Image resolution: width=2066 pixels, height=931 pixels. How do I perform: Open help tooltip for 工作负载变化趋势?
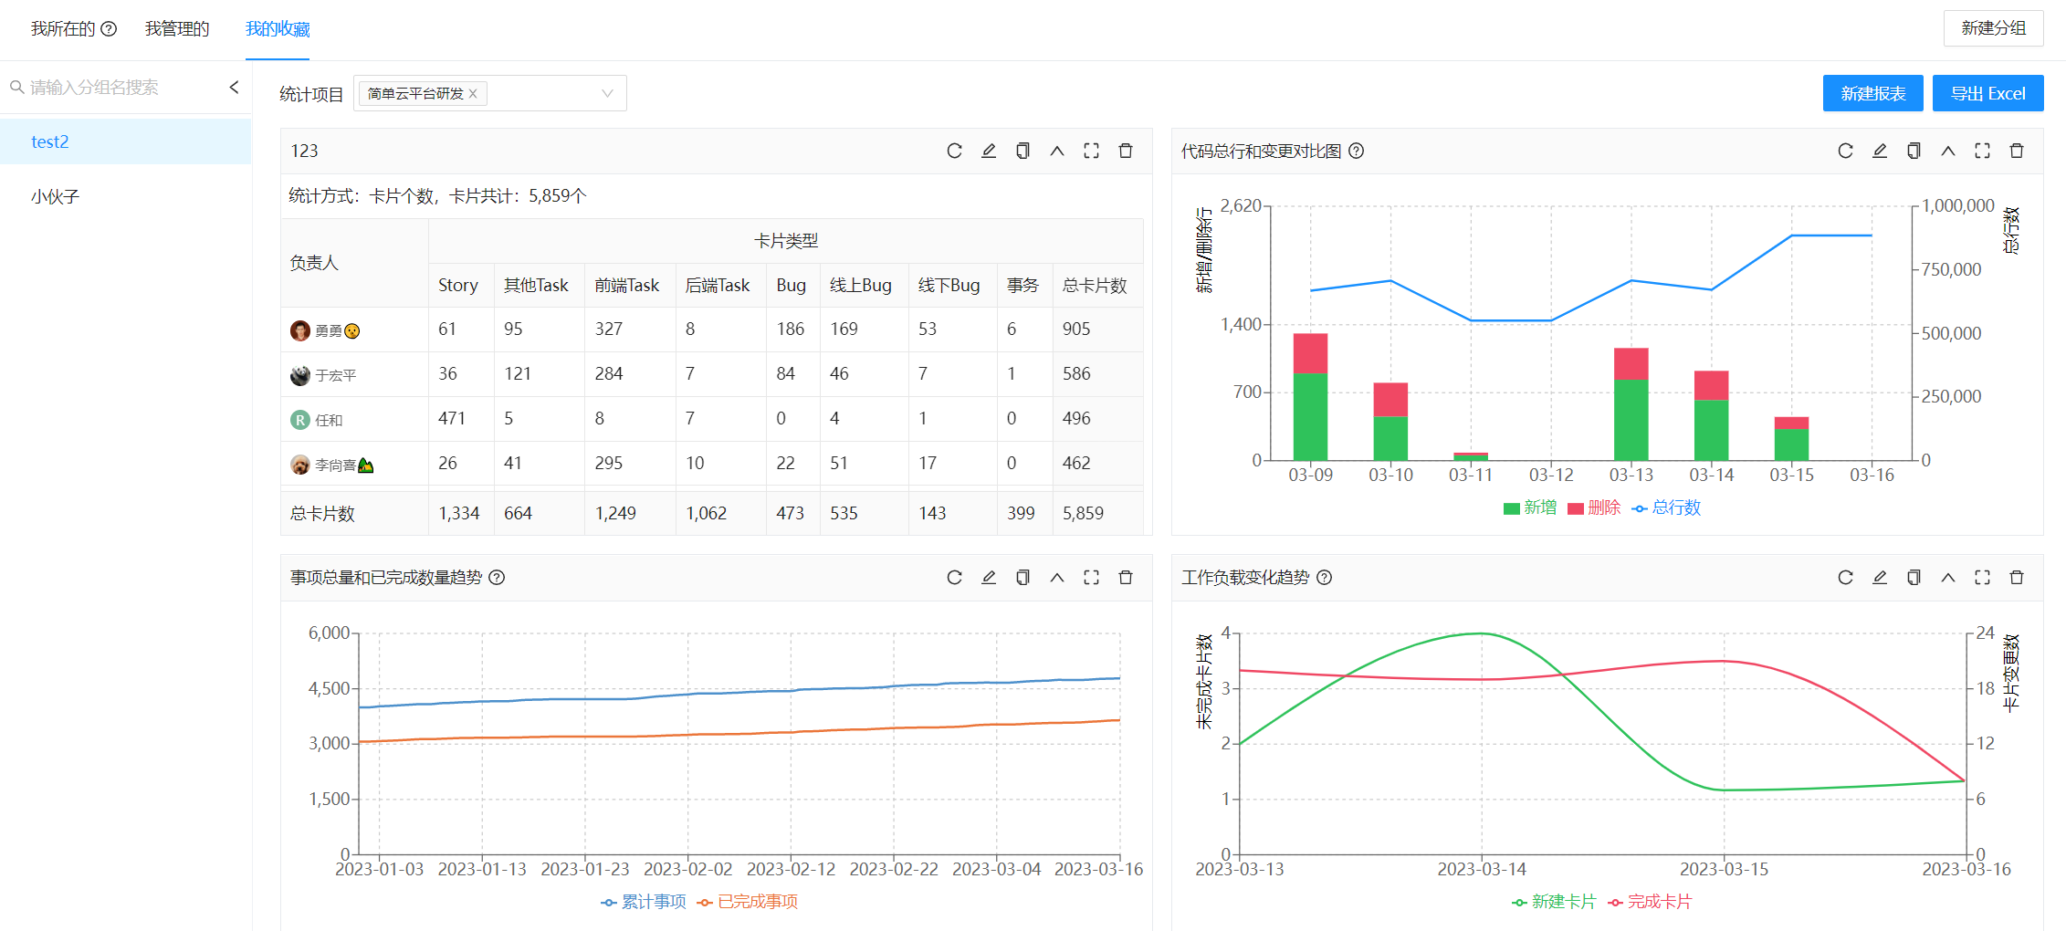pyautogui.click(x=1325, y=577)
